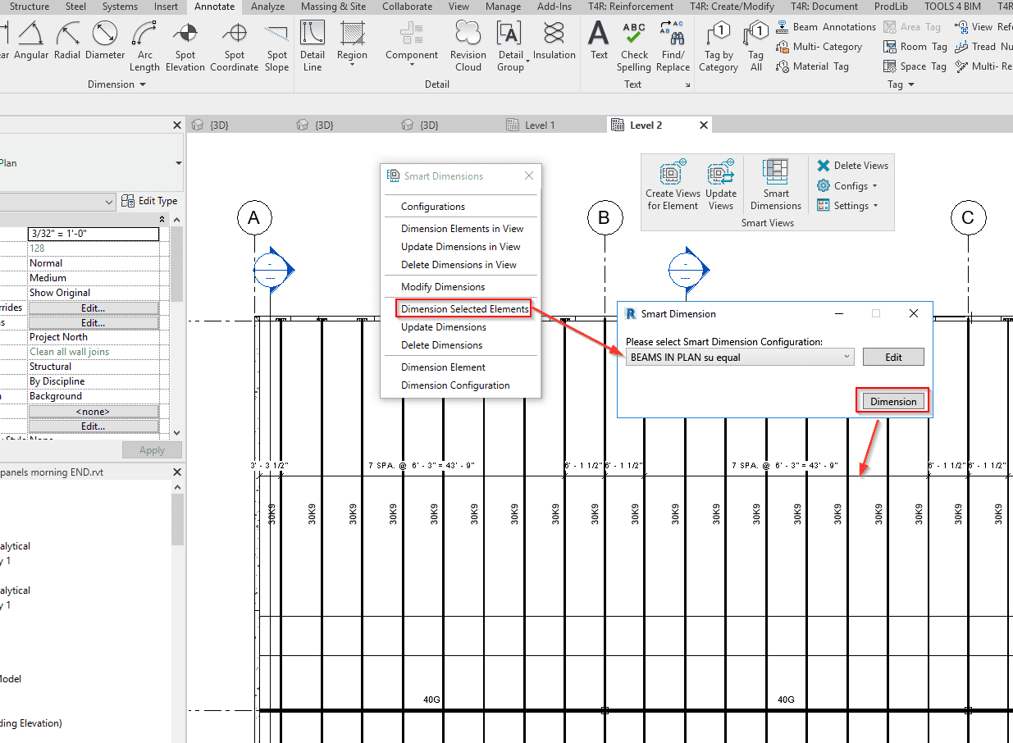Choose Delete Dimensions in View entry
Viewport: 1013px width, 743px height.
(459, 265)
